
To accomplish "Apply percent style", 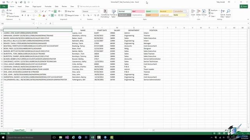I will 88,16.
